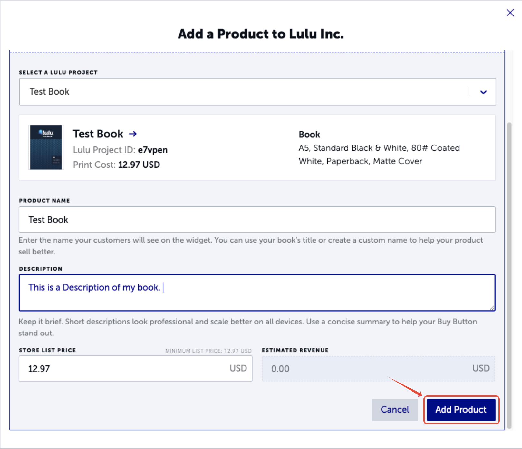
Task: Open Test Book project arrow link
Action: (133, 134)
